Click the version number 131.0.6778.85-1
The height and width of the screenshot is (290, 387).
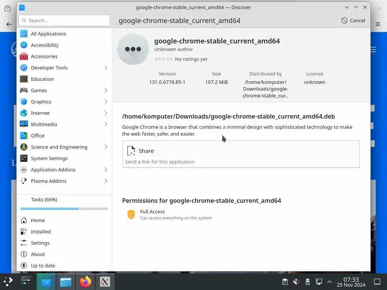pos(167,82)
